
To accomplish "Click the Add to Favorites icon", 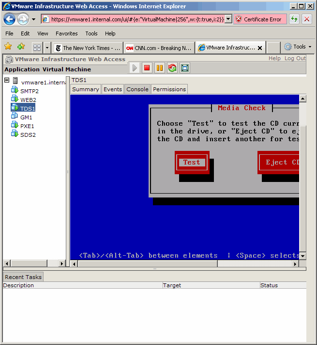I will pyautogui.click(x=21, y=47).
